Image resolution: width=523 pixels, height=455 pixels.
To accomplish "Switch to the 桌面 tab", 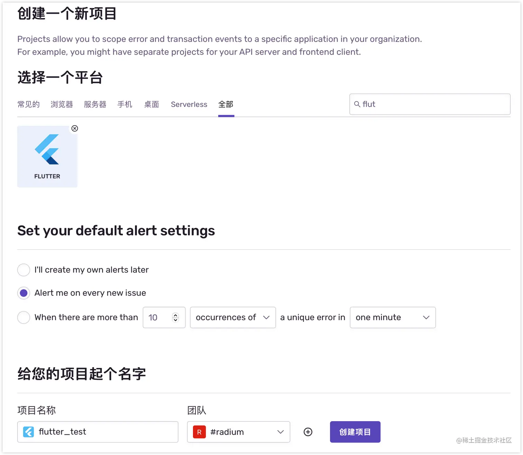I will click(x=152, y=104).
